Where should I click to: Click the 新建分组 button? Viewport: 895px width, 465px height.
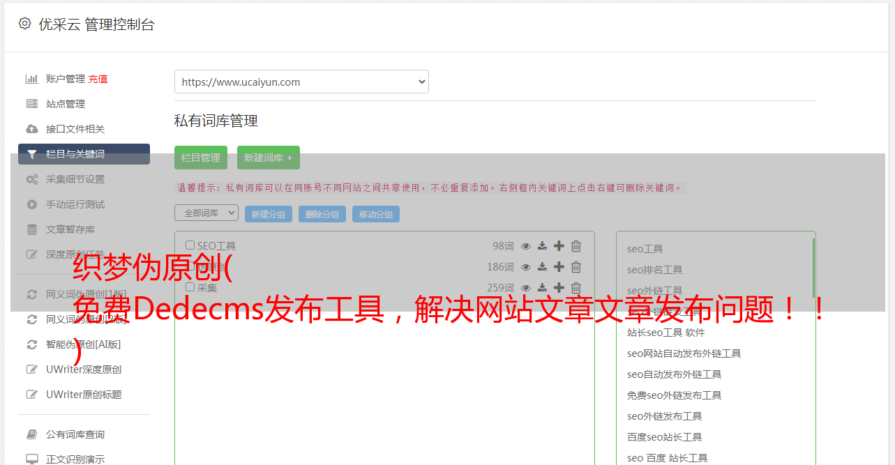pos(269,214)
